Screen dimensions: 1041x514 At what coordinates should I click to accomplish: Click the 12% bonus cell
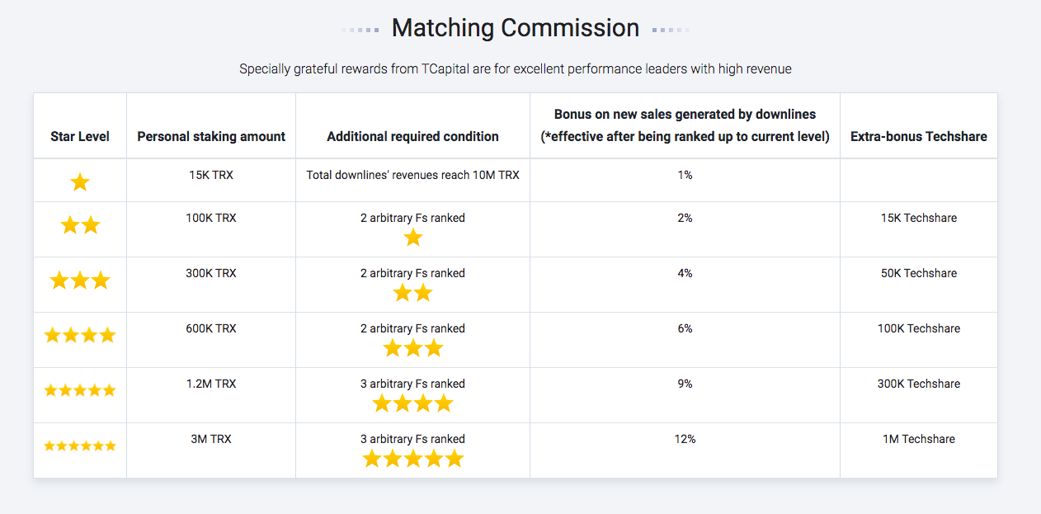(x=685, y=439)
